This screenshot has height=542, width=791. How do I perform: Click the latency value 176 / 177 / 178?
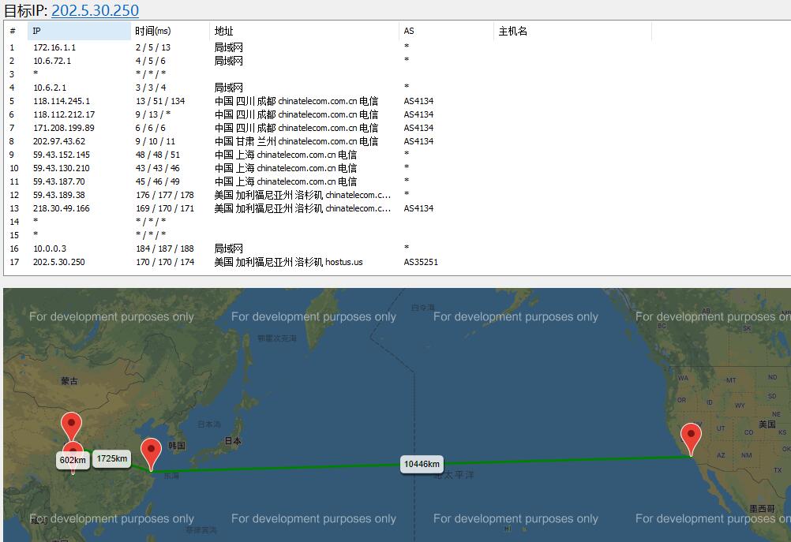point(165,195)
